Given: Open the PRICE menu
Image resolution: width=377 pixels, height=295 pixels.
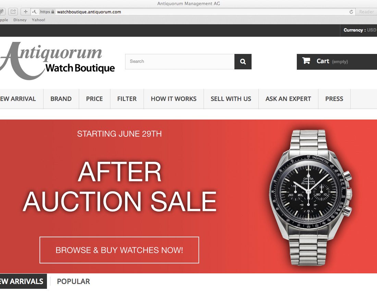Looking at the screenshot, I should (x=95, y=99).
